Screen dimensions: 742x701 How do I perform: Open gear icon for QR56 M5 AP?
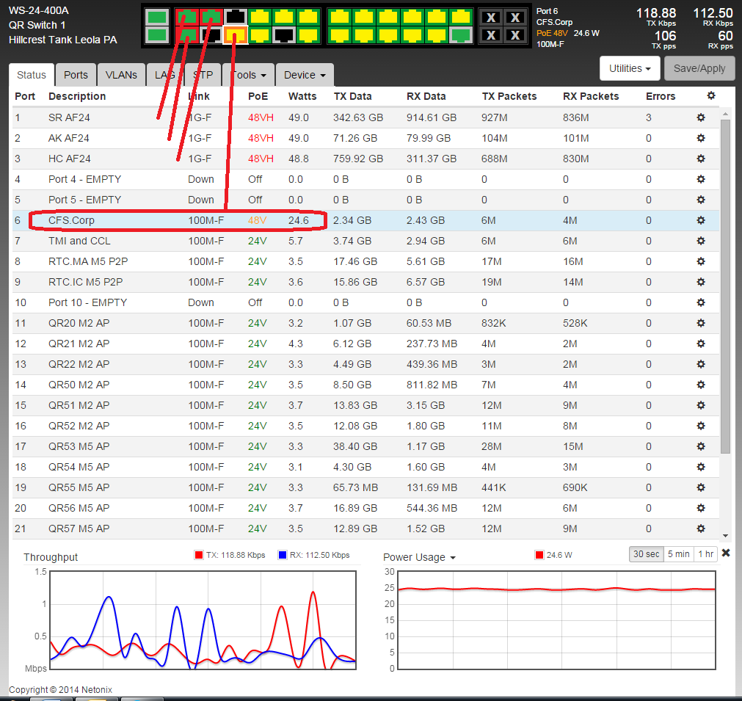[701, 508]
